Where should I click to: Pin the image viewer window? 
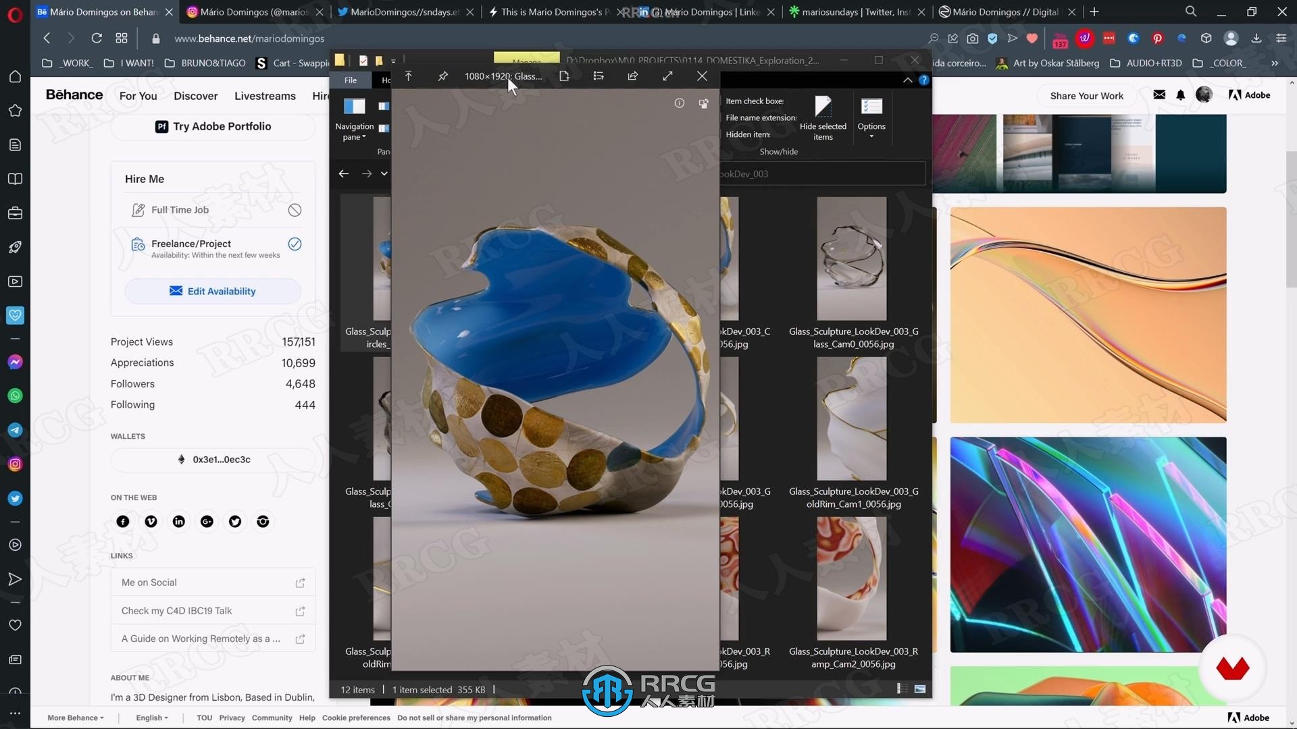(x=442, y=76)
